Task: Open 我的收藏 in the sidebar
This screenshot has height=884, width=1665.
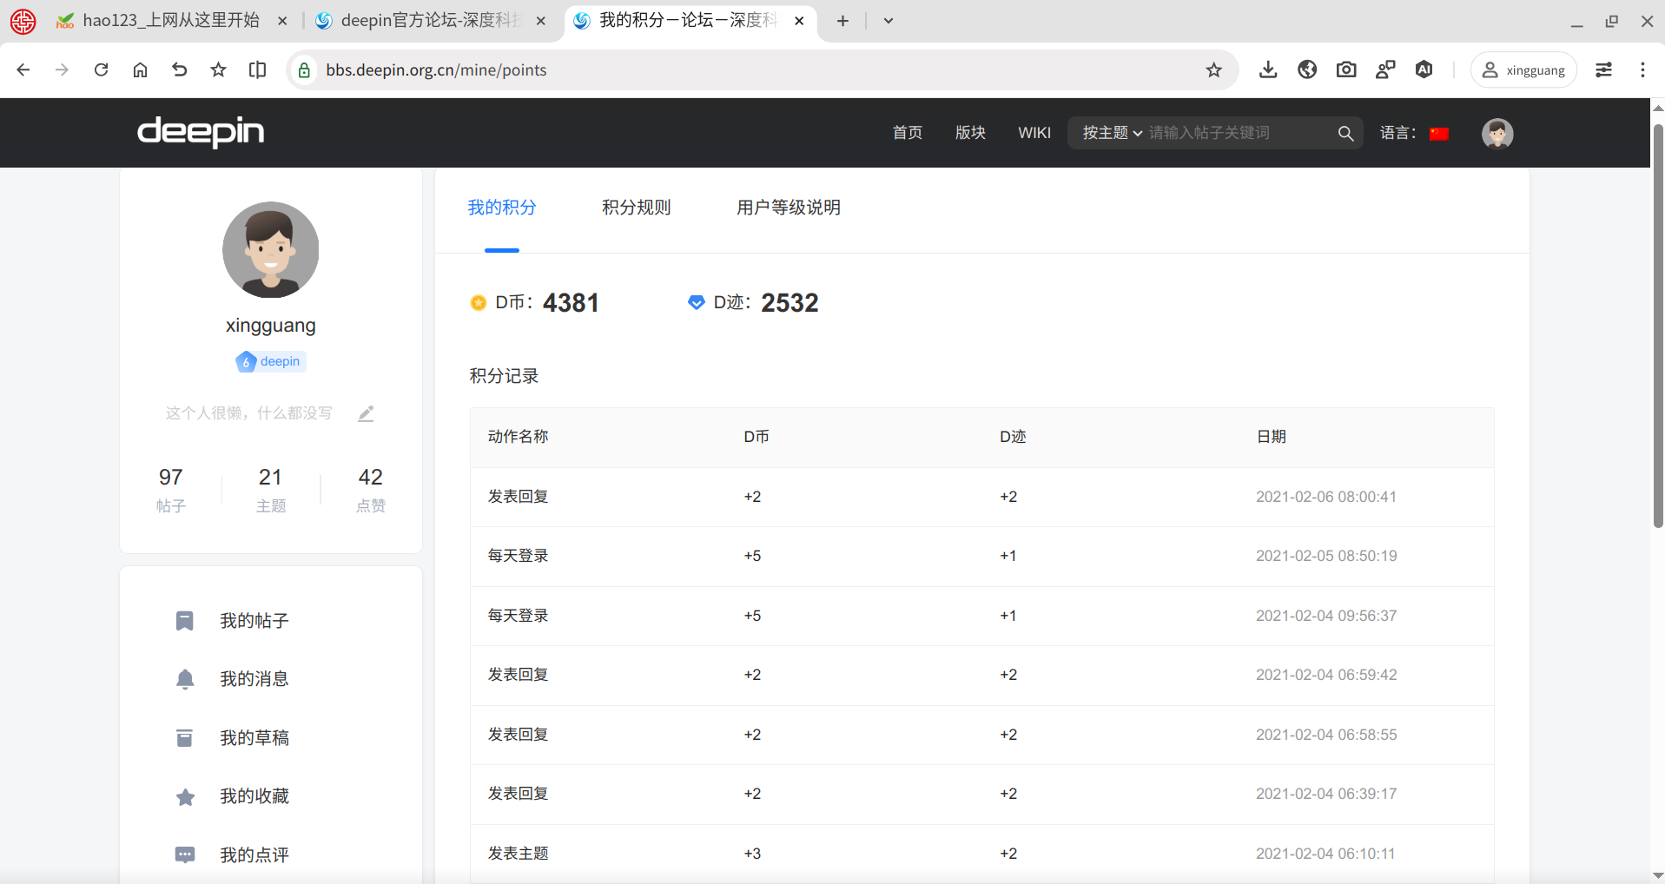Action: 254,796
